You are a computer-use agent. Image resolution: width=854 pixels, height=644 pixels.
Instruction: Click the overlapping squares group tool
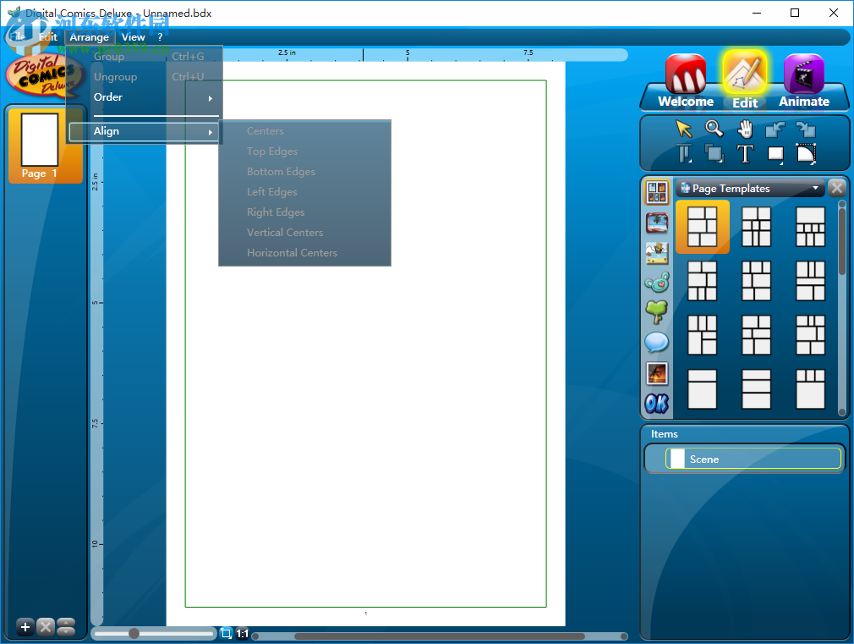point(714,153)
